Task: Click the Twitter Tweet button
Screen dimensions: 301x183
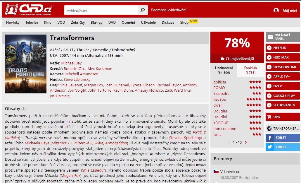Action: [x=282, y=147]
